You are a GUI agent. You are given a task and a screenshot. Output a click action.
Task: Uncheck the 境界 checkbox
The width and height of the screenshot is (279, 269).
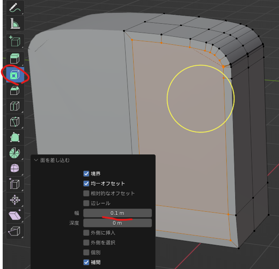point(86,174)
